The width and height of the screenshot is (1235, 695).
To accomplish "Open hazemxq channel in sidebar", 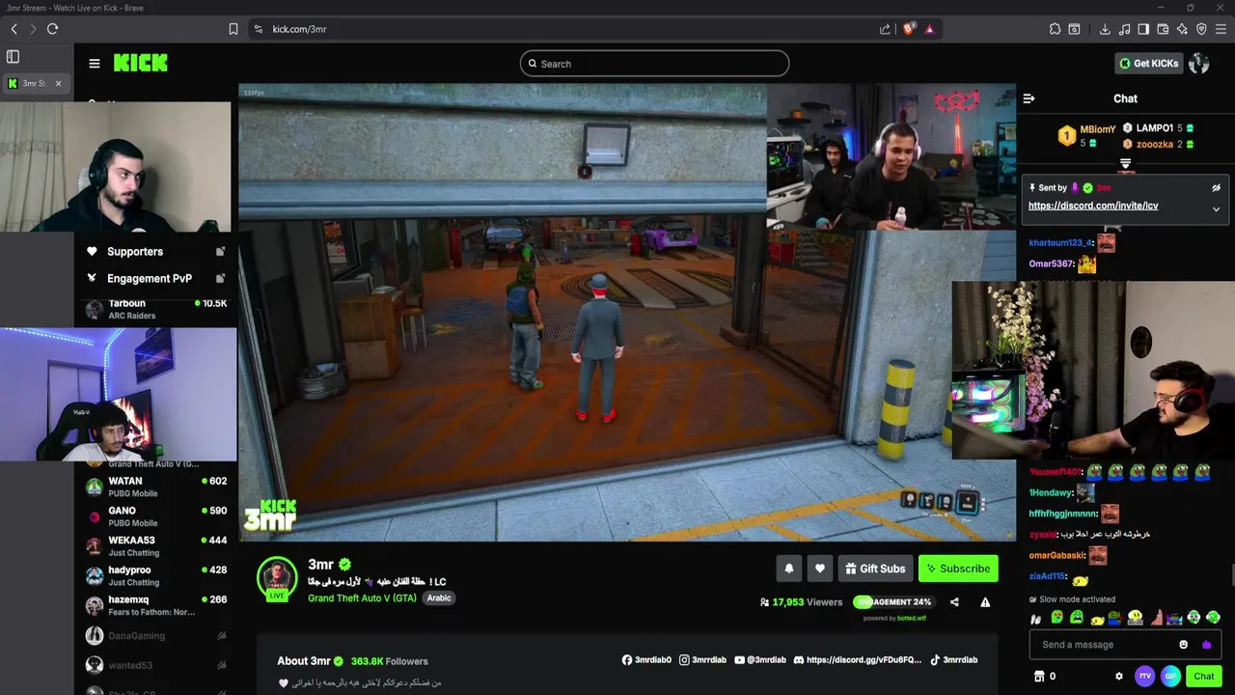I will 155,606.
